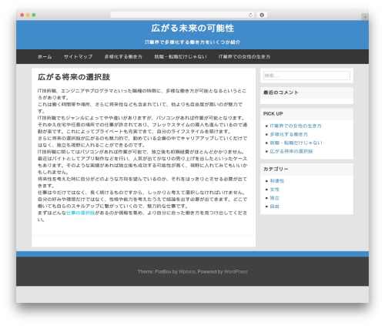Open 就職・転職だけじゃない in navigation bar
This screenshot has height=326, width=385.
tap(180, 57)
